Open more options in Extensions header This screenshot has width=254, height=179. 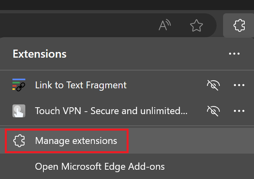pos(234,54)
